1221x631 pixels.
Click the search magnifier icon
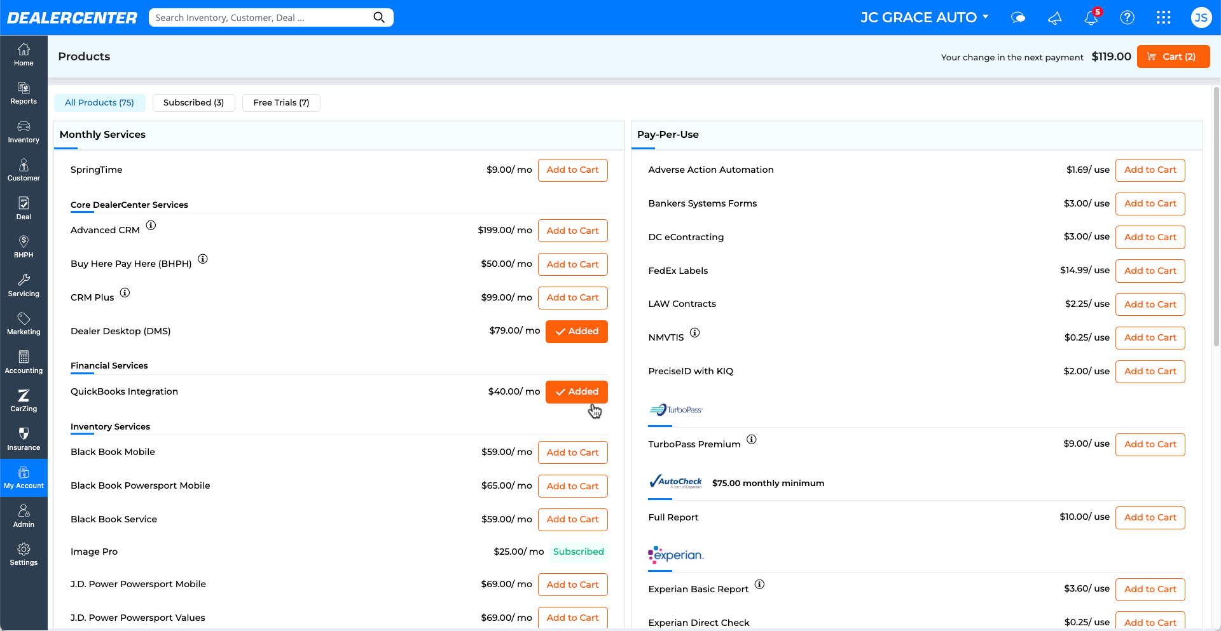[379, 17]
